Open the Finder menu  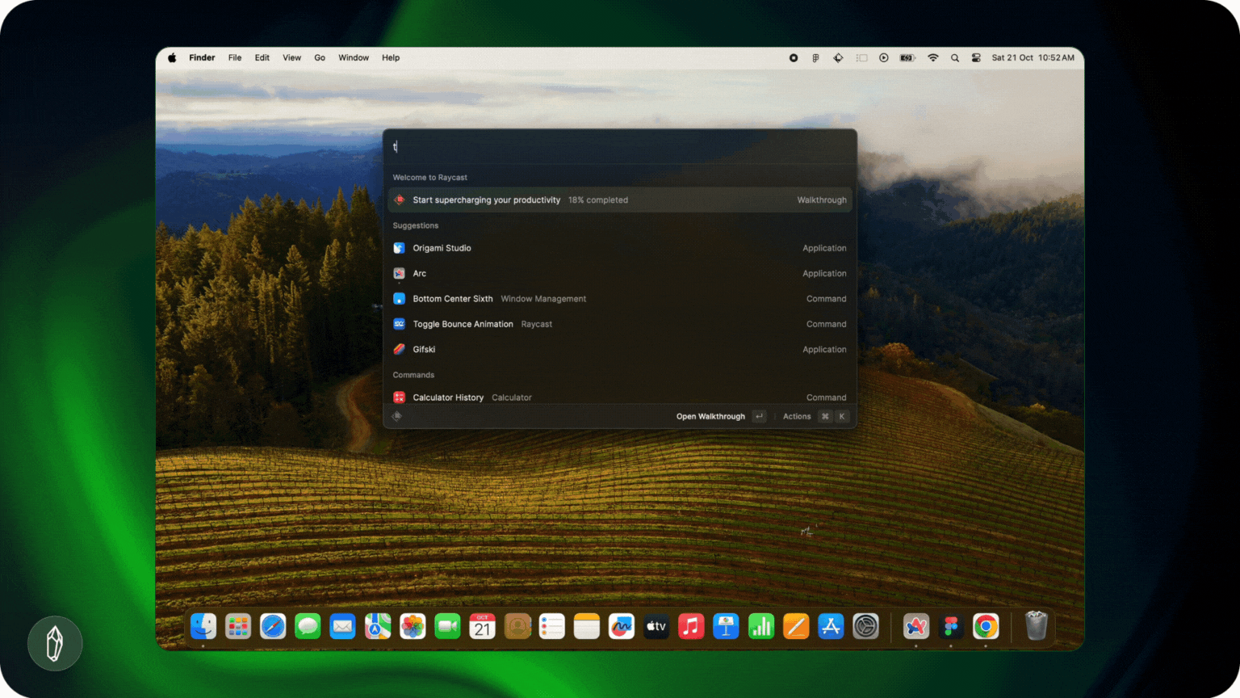pyautogui.click(x=202, y=57)
